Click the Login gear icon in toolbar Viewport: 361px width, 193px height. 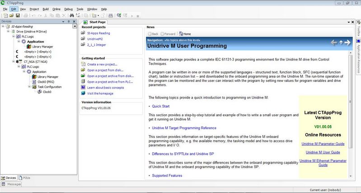119,15
